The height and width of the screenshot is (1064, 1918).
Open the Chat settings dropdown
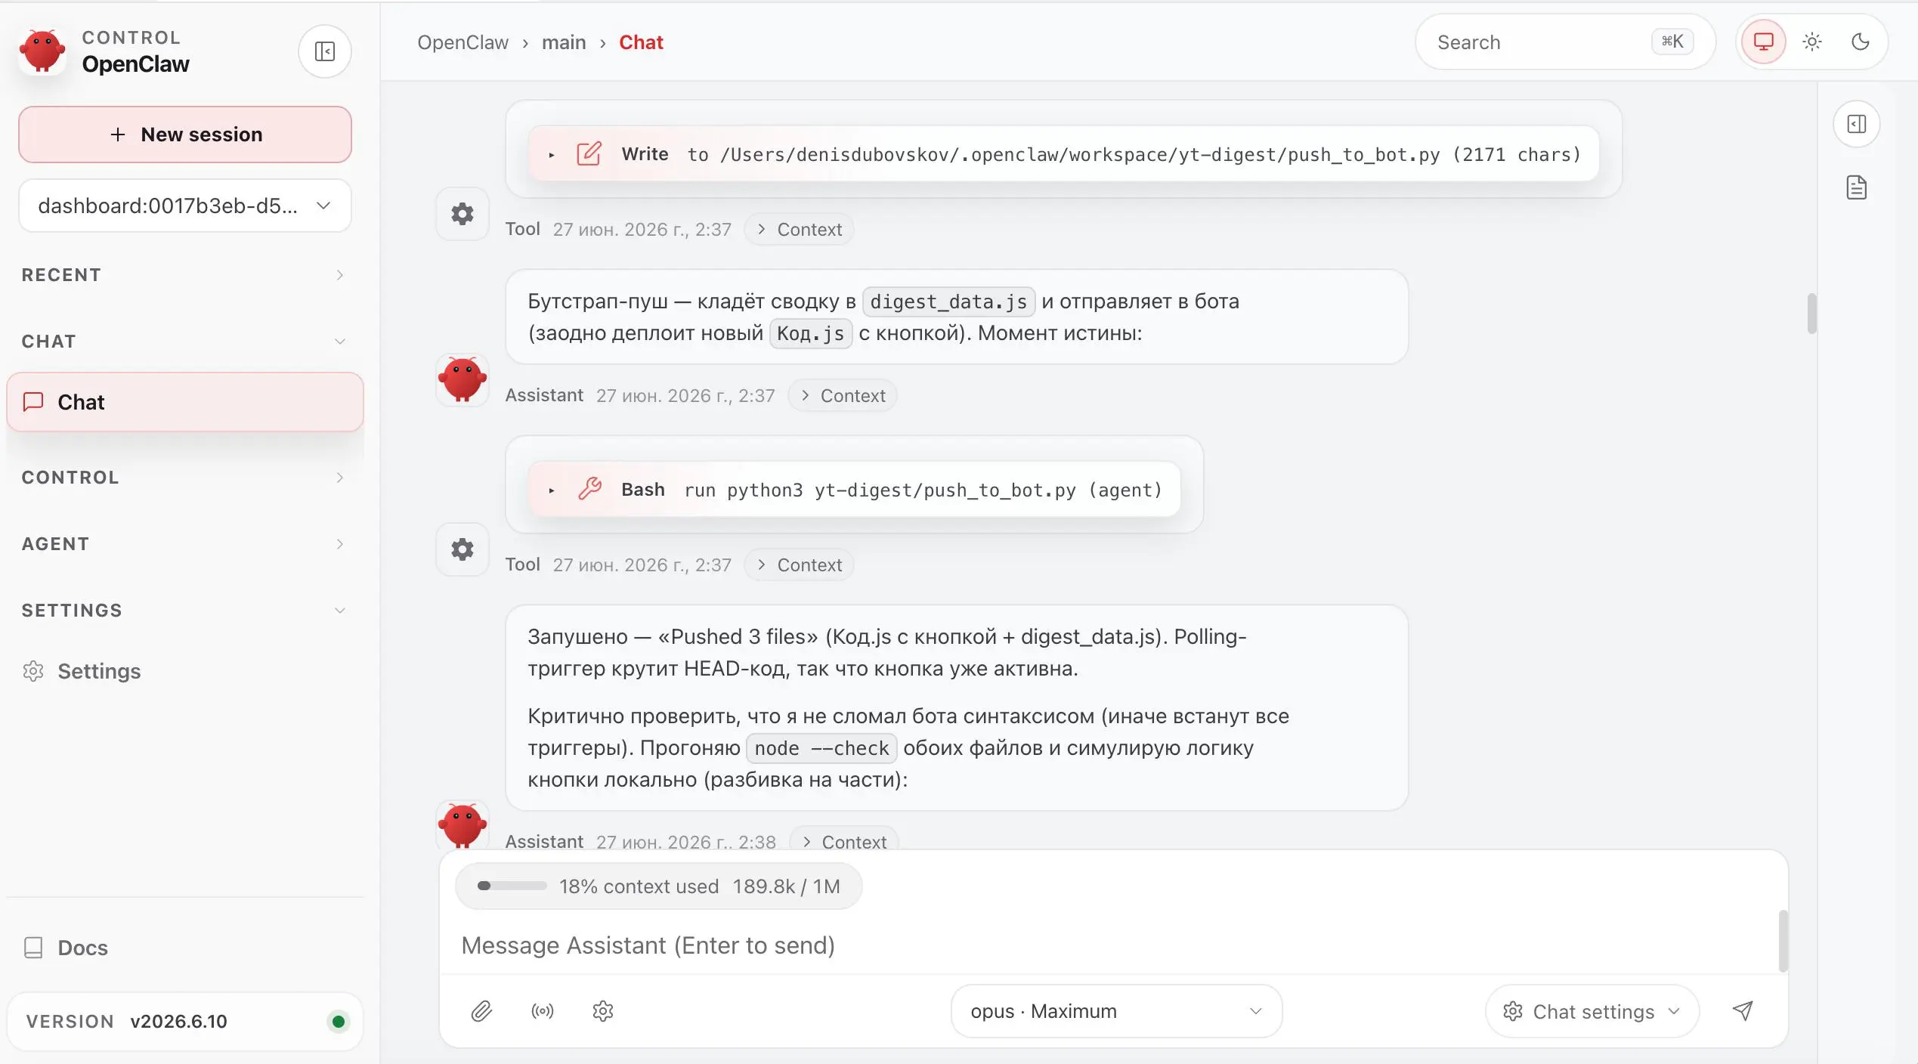pos(1592,1011)
